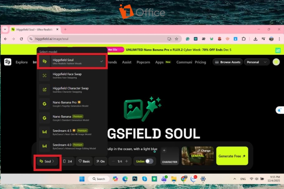Pick Seedream 4.5 model
The height and width of the screenshot is (189, 284).
click(x=72, y=132)
